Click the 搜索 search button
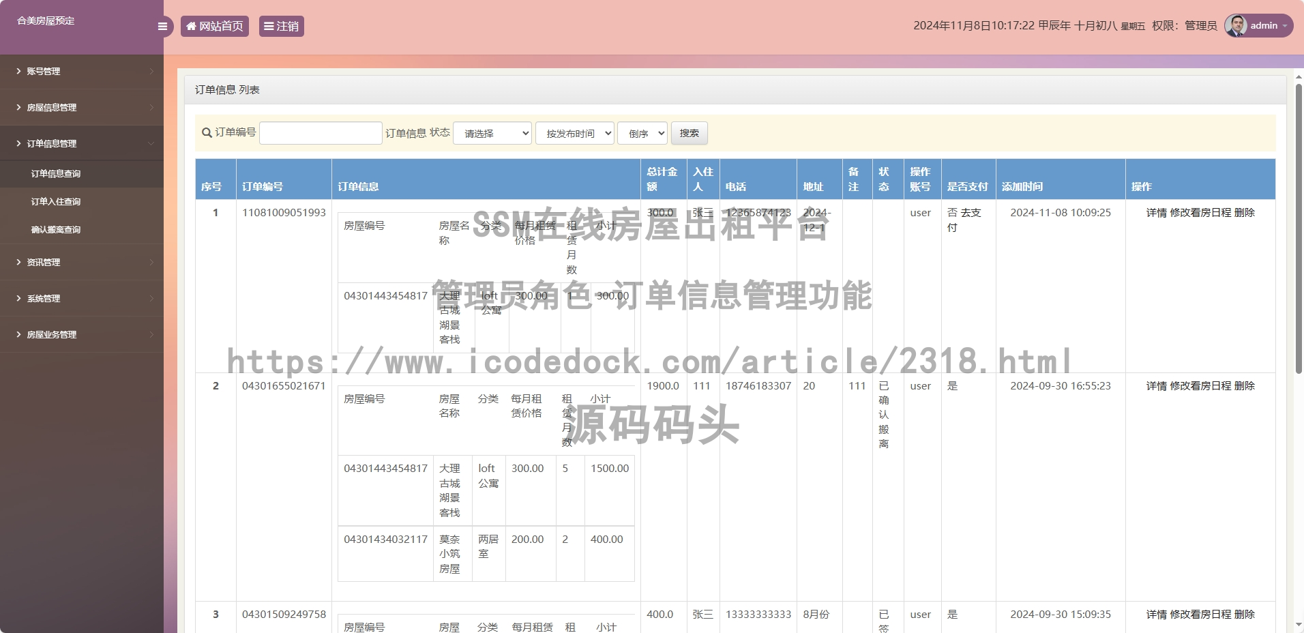 coord(690,133)
